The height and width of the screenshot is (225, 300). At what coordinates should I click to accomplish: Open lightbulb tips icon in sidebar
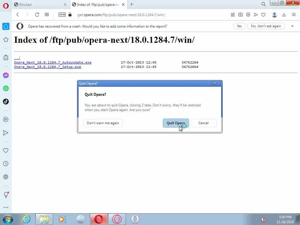pos(6,195)
